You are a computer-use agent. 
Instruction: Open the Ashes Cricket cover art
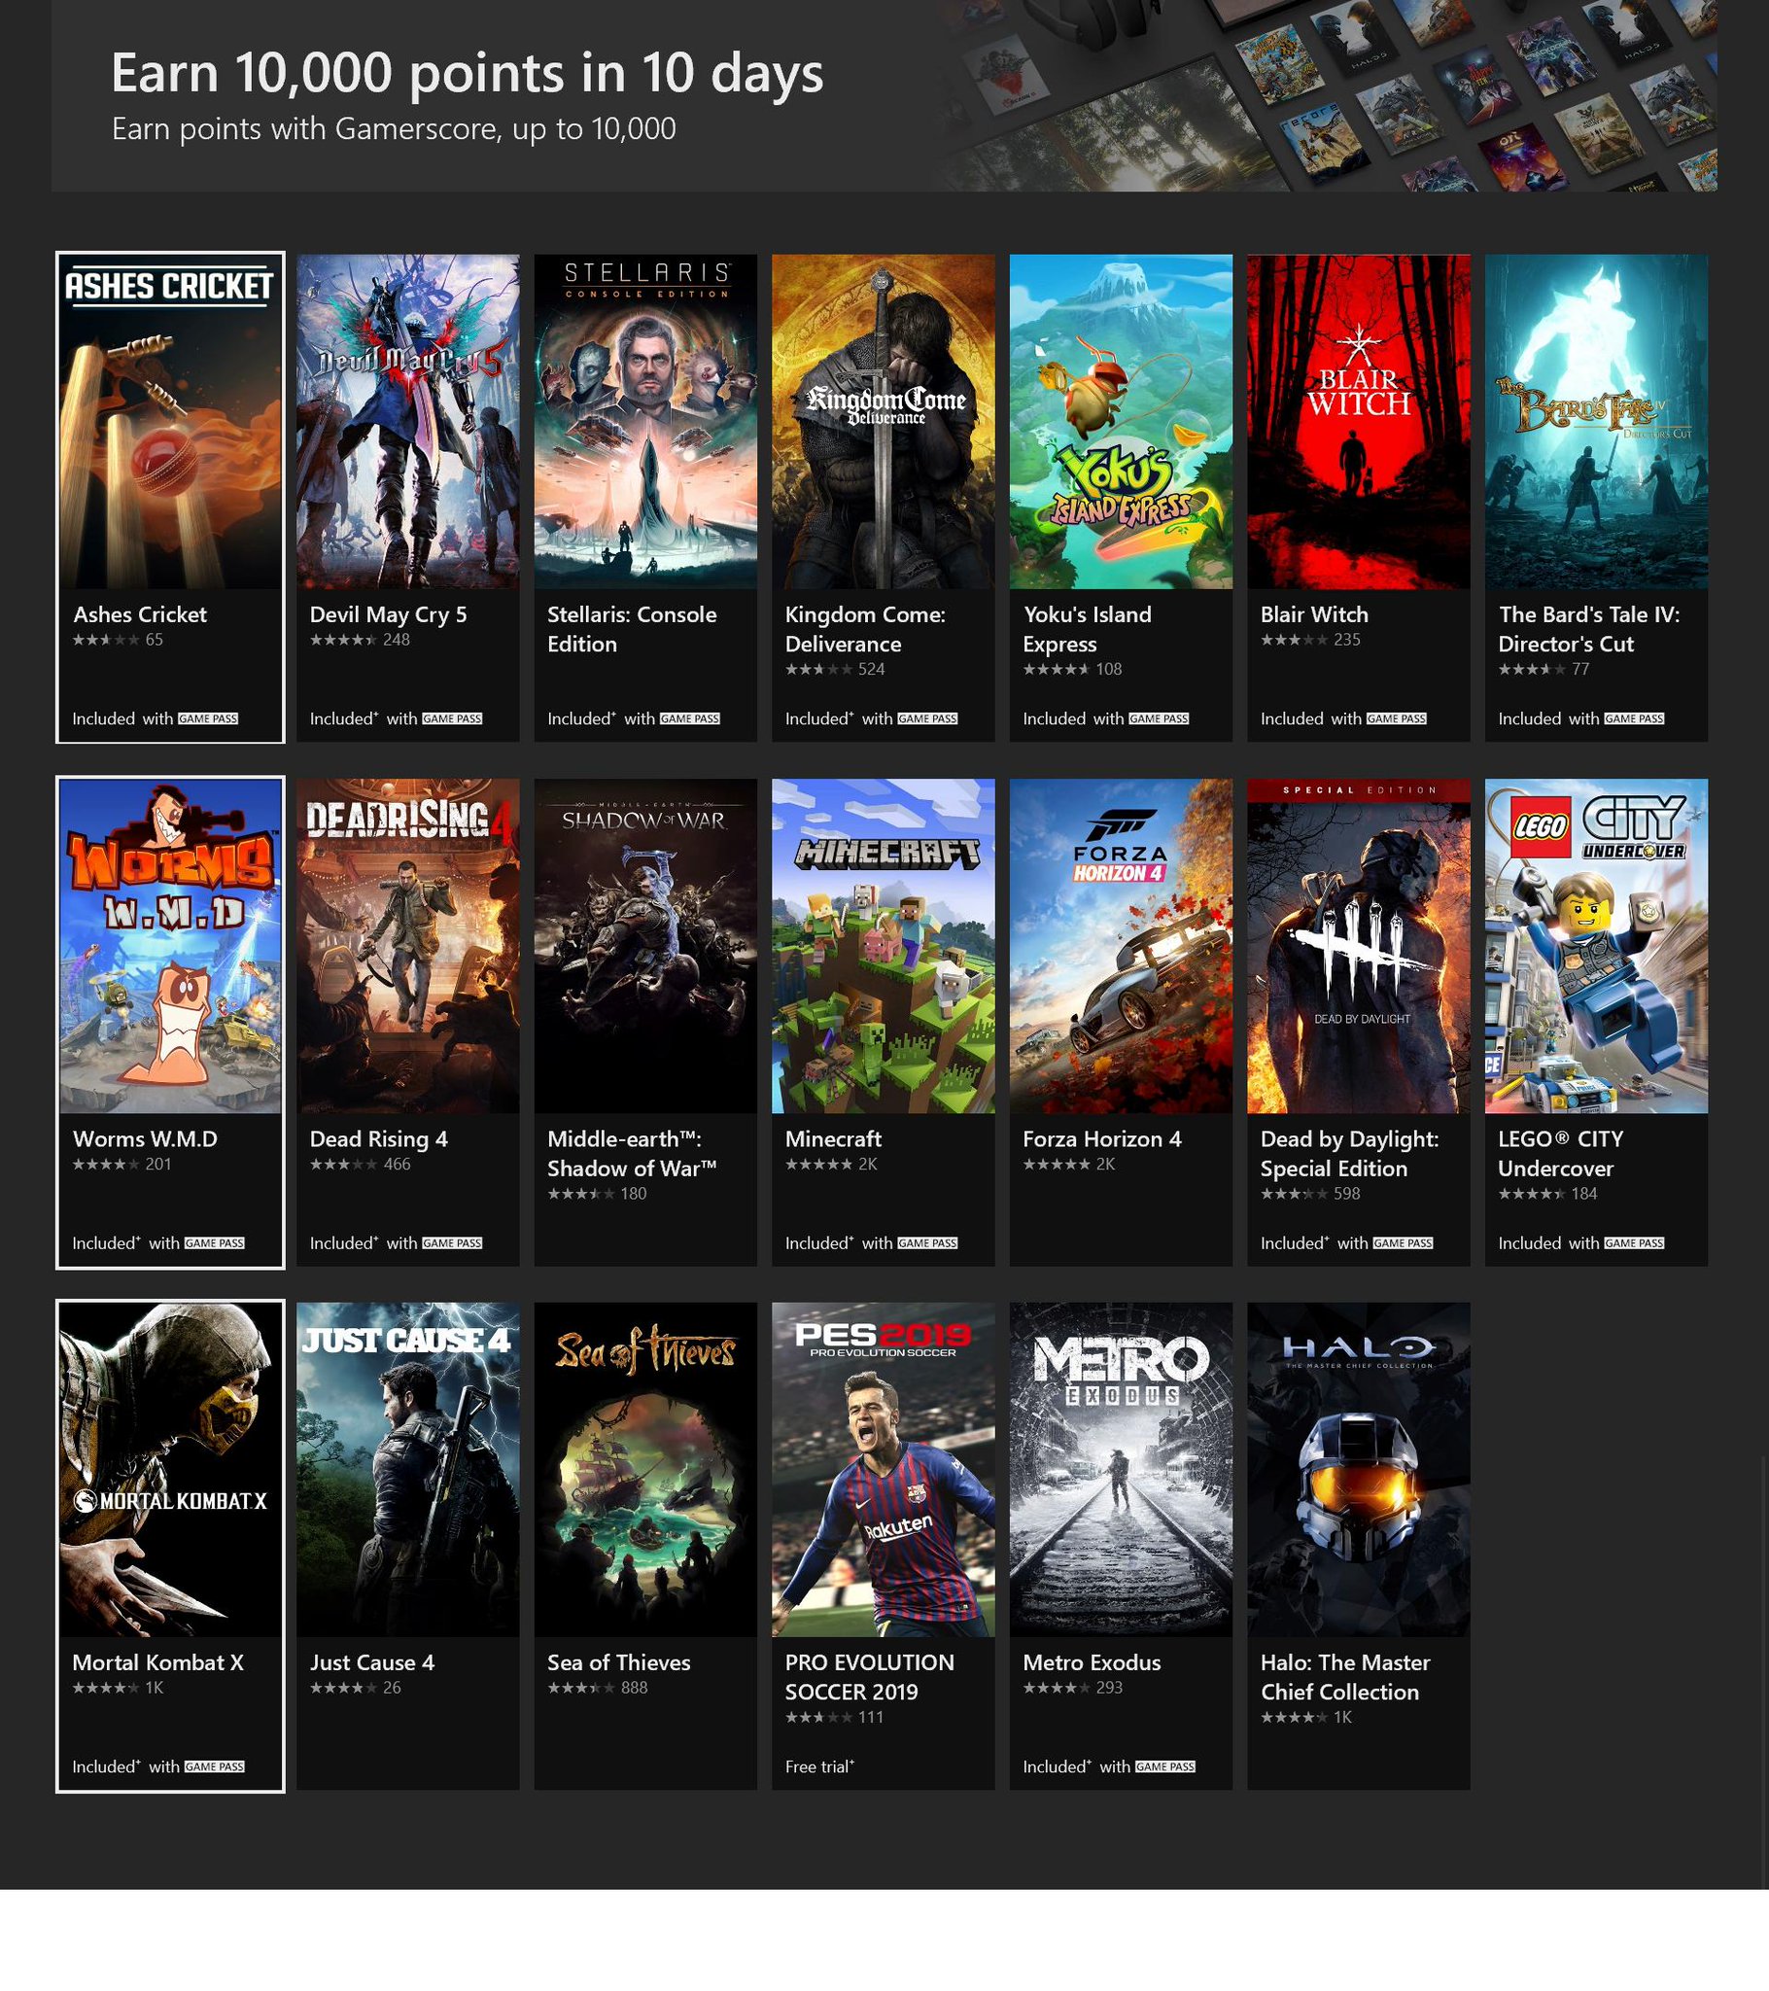tap(170, 422)
